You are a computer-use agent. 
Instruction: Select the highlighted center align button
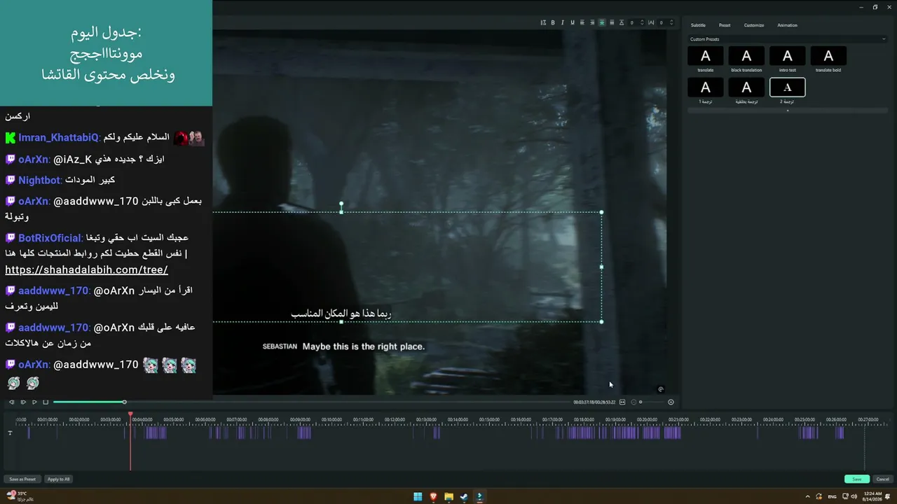coord(602,22)
